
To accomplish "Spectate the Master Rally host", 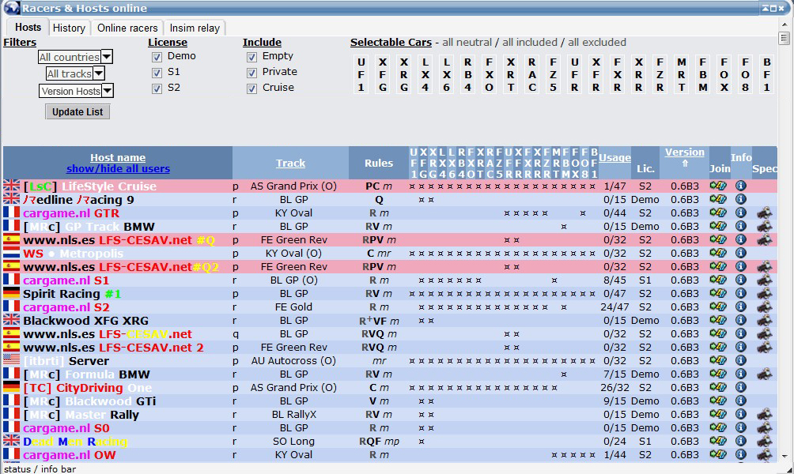I will coord(765,414).
